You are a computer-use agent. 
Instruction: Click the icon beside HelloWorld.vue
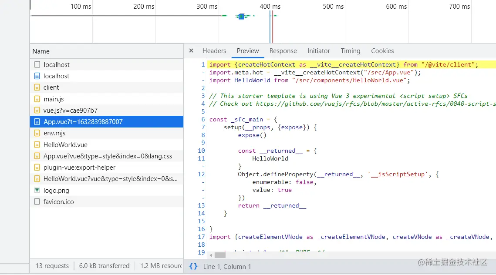pos(37,145)
